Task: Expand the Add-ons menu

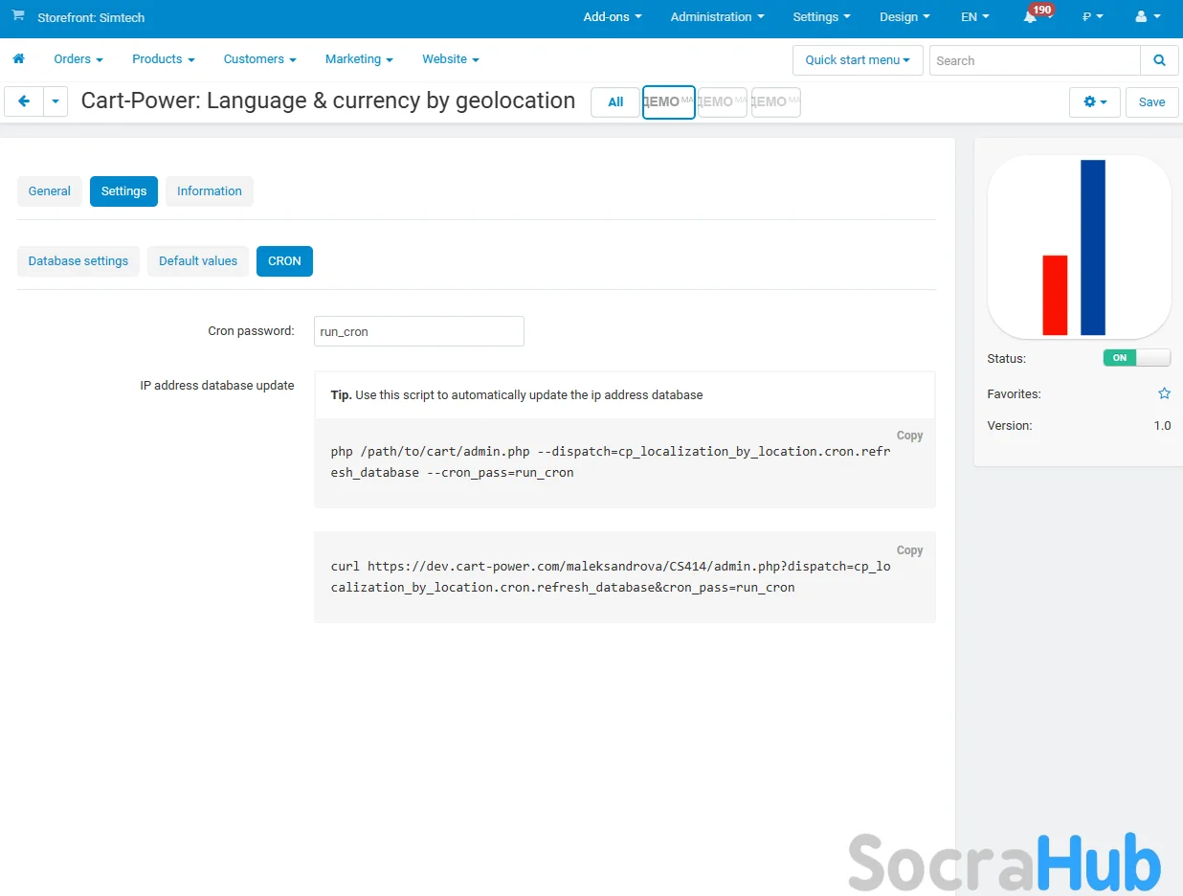Action: pos(613,17)
